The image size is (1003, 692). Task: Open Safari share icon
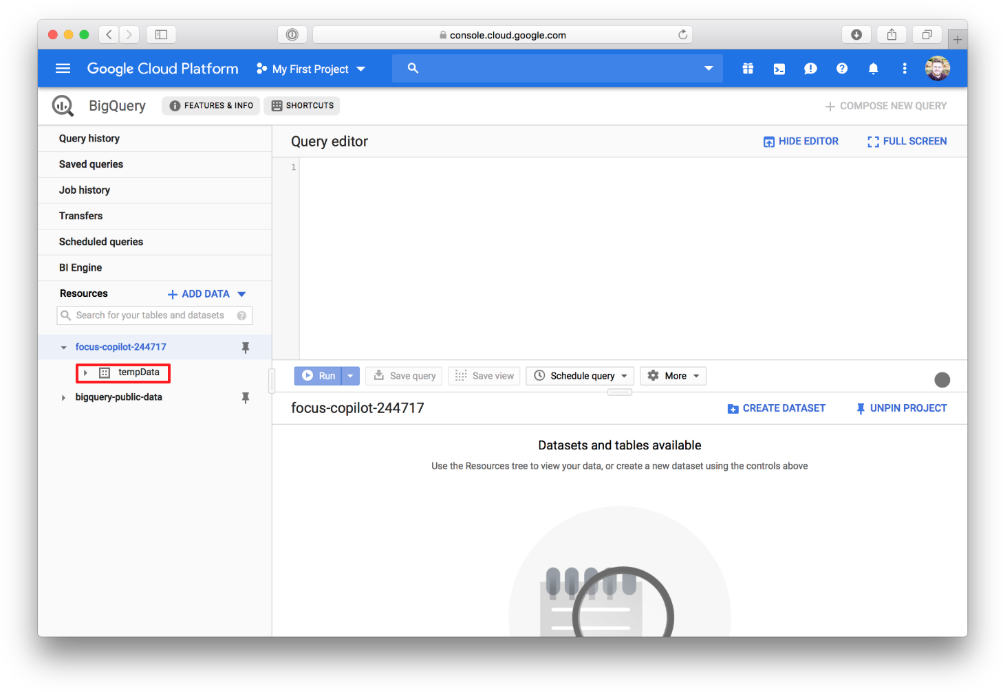pos(892,34)
